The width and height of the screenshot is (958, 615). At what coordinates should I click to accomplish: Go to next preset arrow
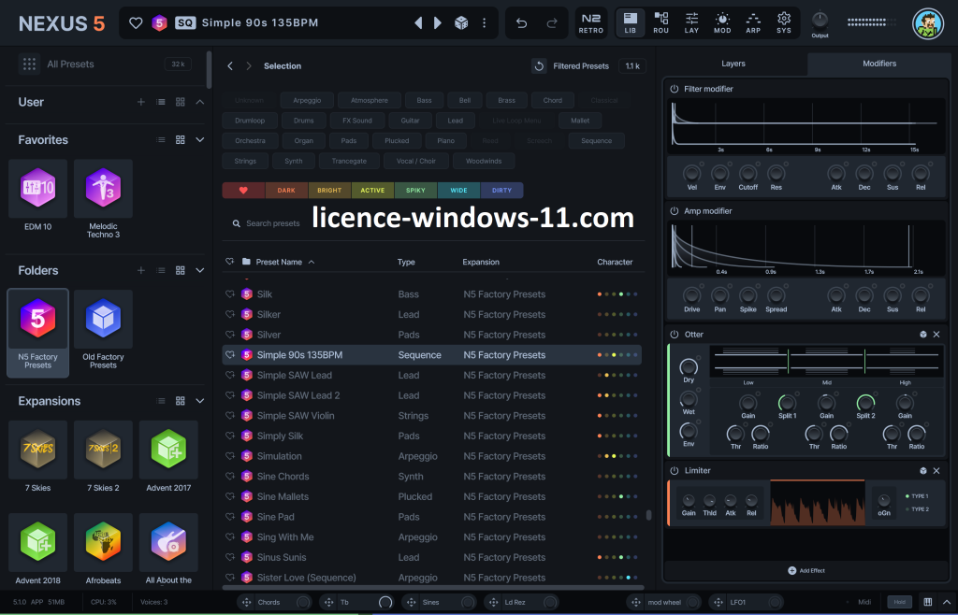[x=438, y=22]
